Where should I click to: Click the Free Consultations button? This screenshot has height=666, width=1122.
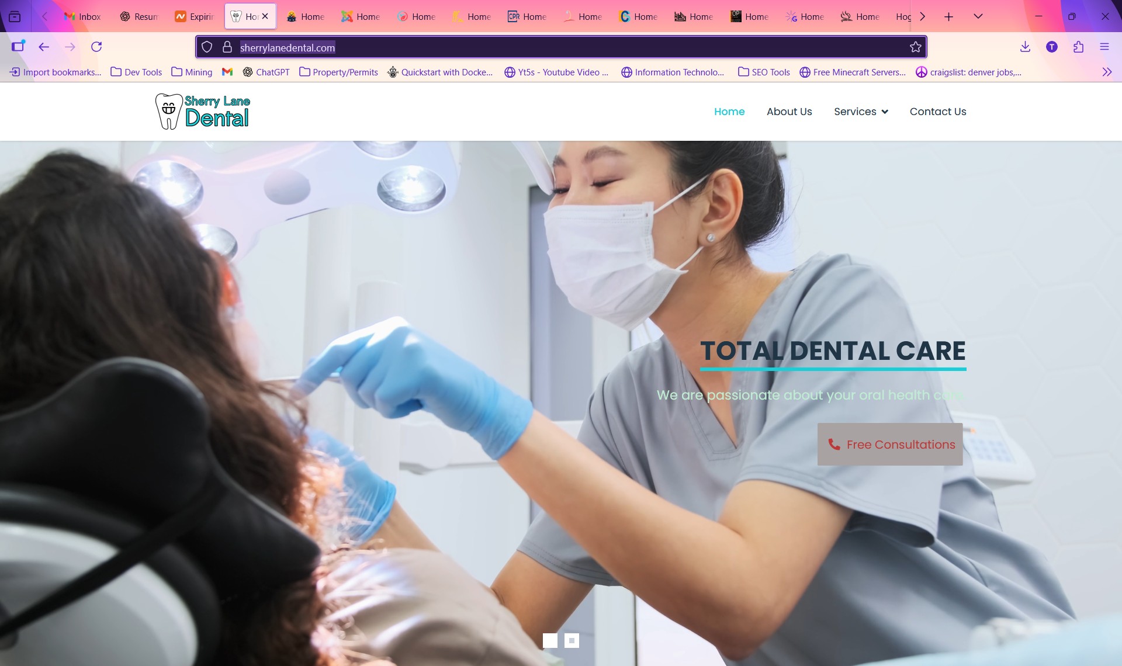[x=889, y=445]
